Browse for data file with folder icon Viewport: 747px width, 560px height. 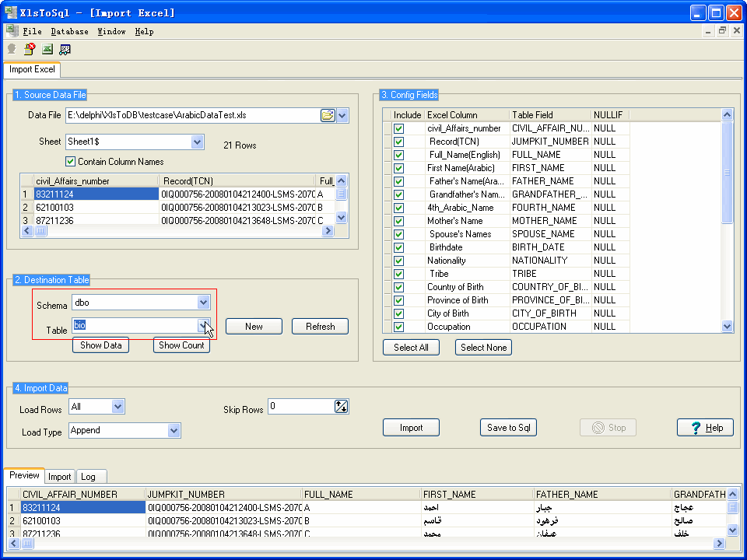(x=328, y=115)
